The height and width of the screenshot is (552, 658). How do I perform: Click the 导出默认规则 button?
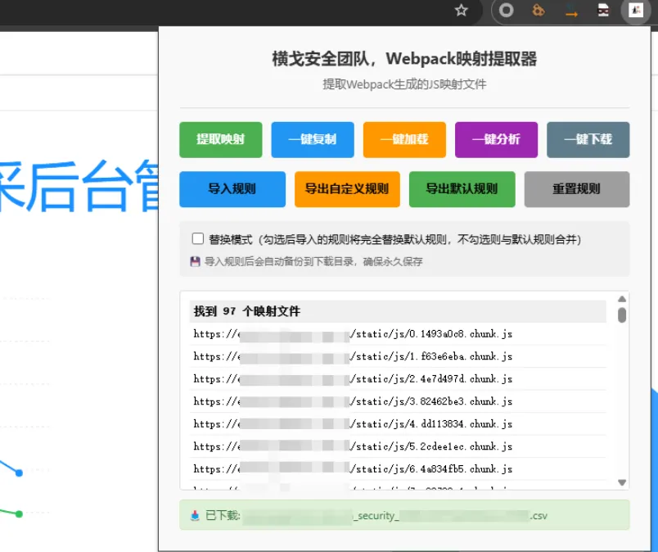[462, 189]
